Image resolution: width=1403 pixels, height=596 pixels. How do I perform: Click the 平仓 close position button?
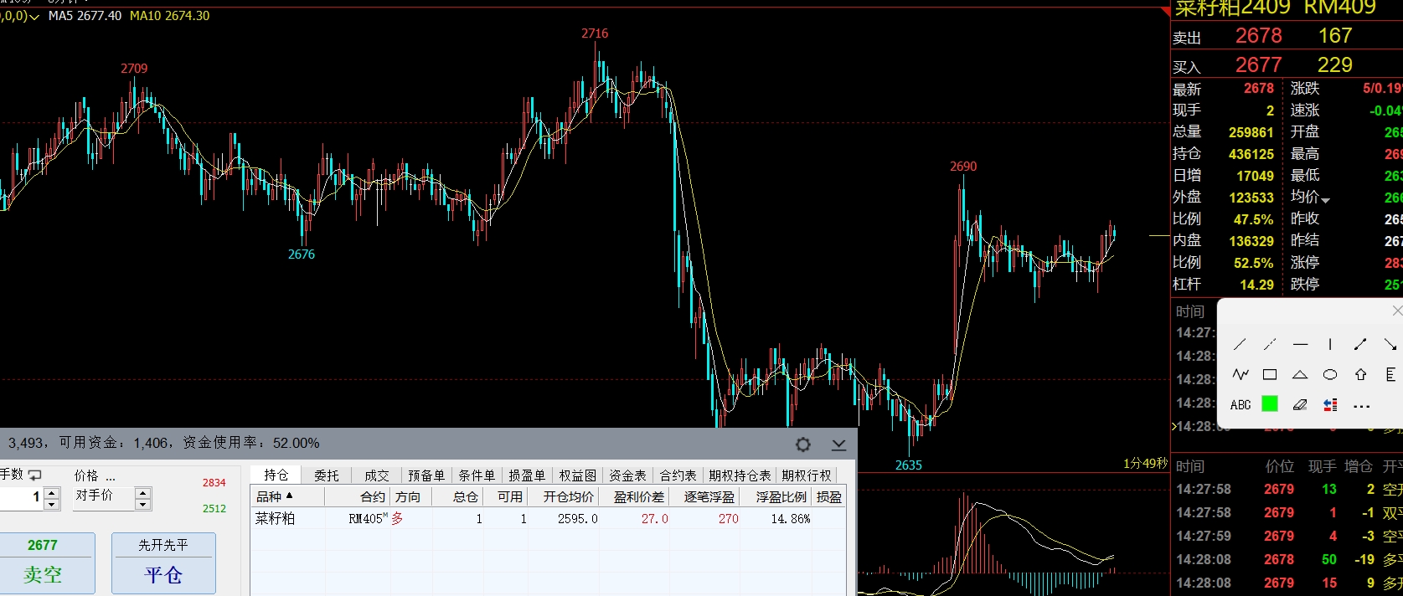click(163, 563)
